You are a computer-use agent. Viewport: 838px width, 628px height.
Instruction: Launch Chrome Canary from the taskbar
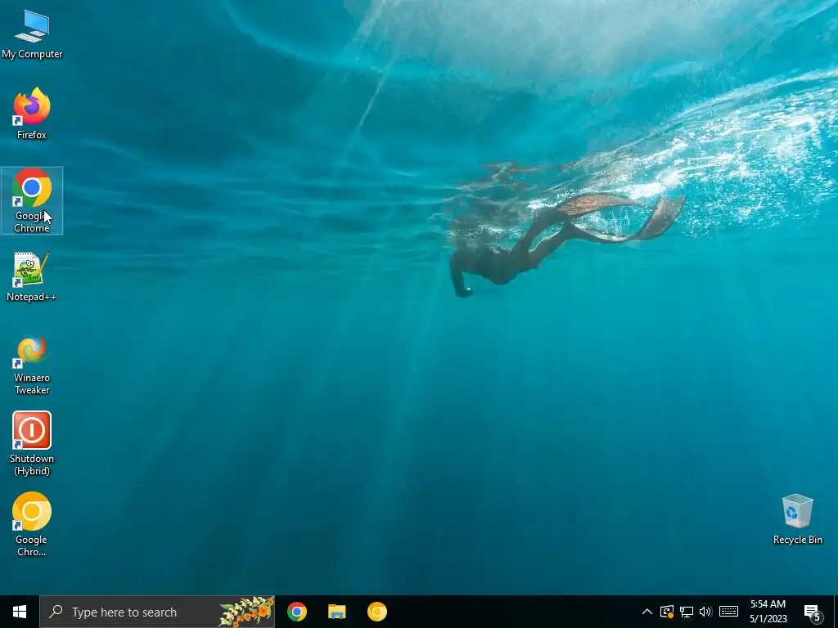click(x=376, y=612)
